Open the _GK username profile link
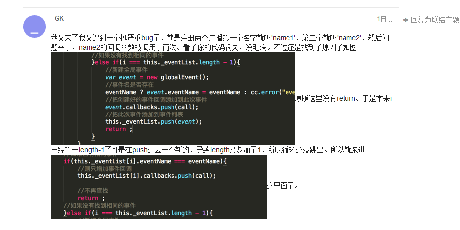The width and height of the screenshot is (460, 230). click(57, 19)
